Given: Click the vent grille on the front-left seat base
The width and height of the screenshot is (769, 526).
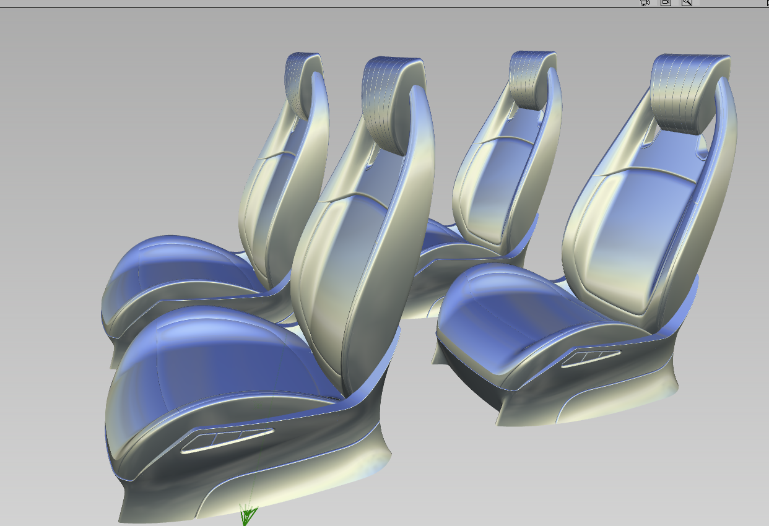Looking at the screenshot, I should pos(229,439).
